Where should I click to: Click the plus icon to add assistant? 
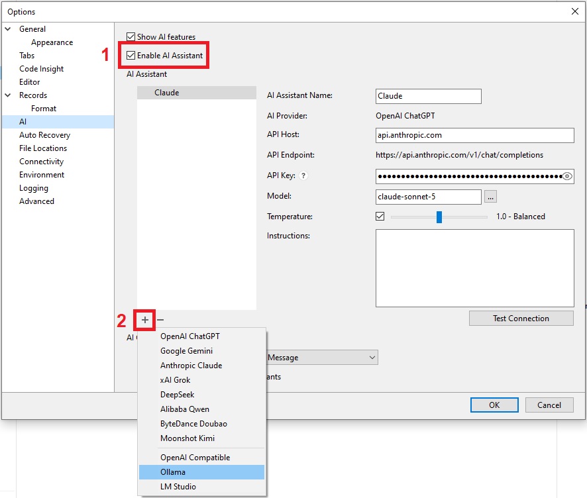point(145,320)
